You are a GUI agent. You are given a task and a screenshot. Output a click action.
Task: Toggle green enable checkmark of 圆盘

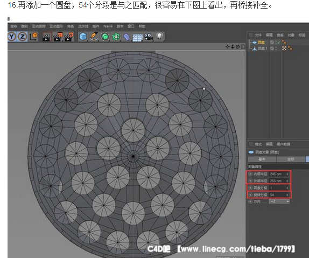coord(279,42)
